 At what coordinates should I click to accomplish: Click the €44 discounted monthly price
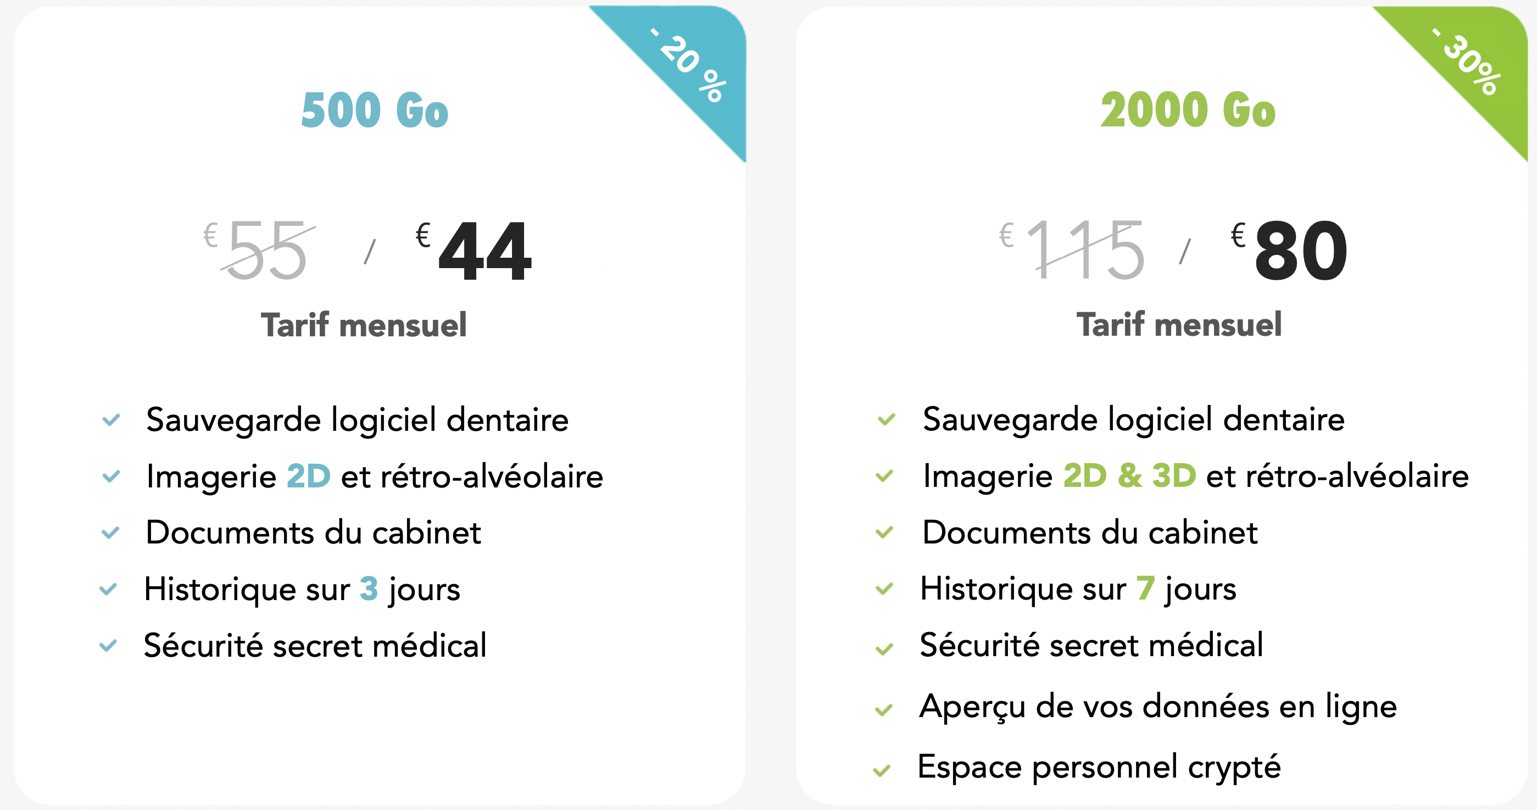[473, 250]
